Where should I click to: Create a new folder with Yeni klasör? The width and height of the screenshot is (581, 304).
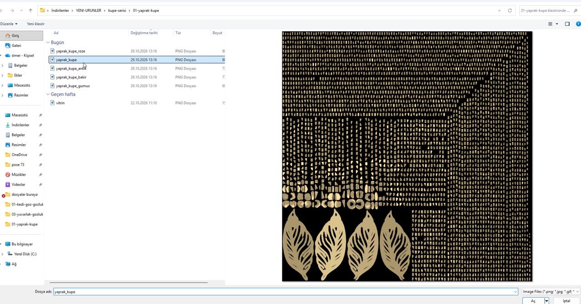click(36, 24)
